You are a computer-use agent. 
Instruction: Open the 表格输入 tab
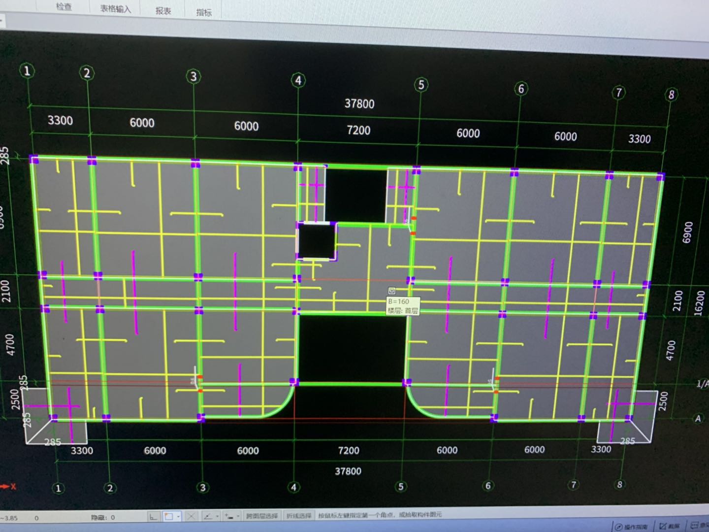(x=116, y=8)
